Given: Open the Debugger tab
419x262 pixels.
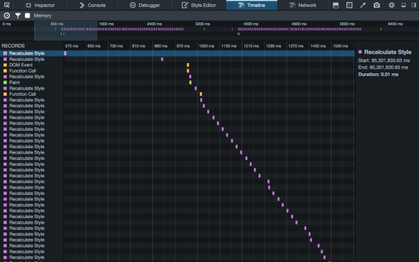Looking at the screenshot, I should (145, 5).
